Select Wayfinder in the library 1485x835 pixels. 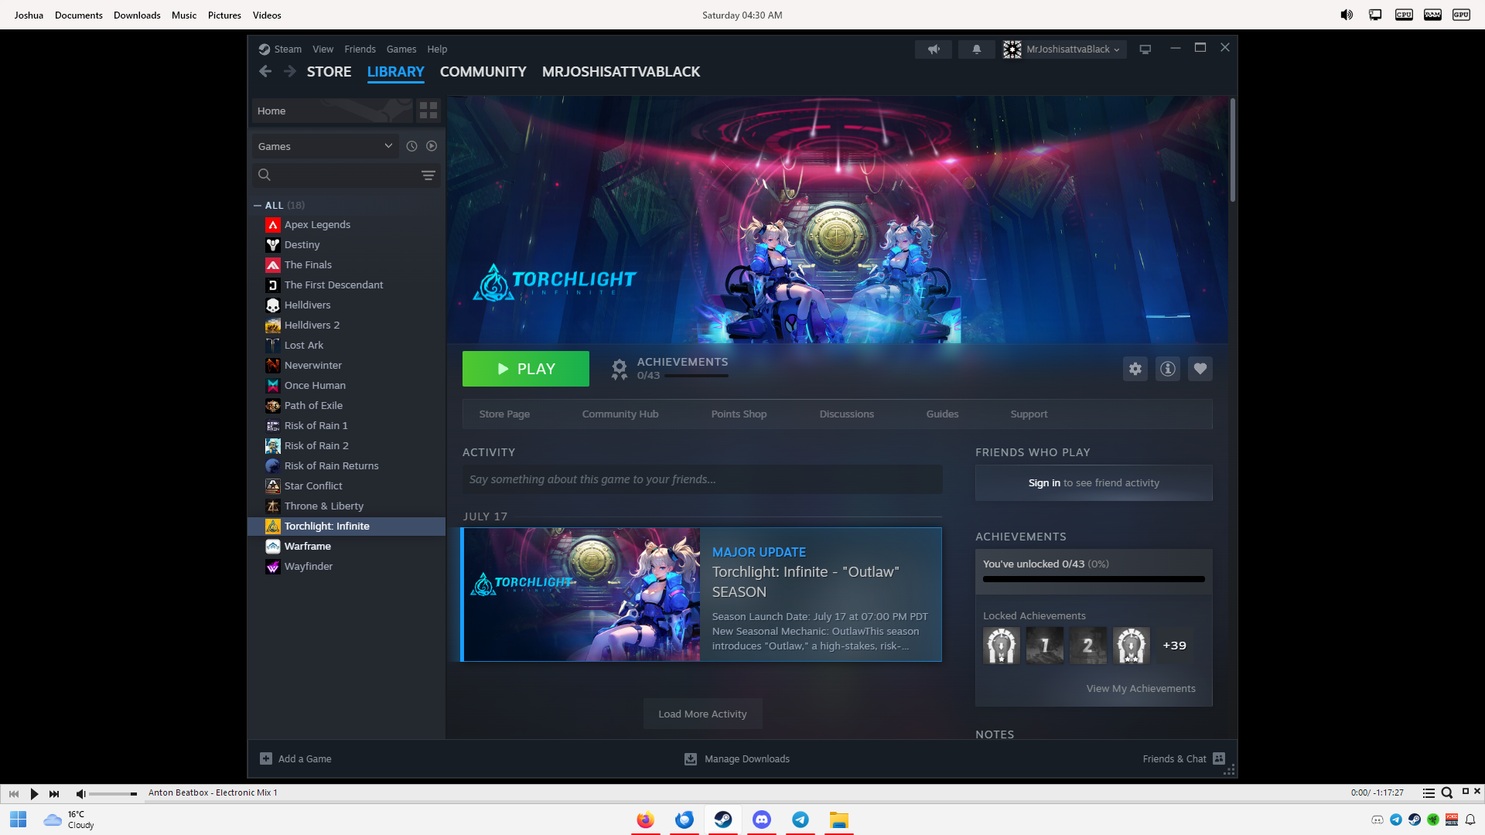pyautogui.click(x=346, y=566)
